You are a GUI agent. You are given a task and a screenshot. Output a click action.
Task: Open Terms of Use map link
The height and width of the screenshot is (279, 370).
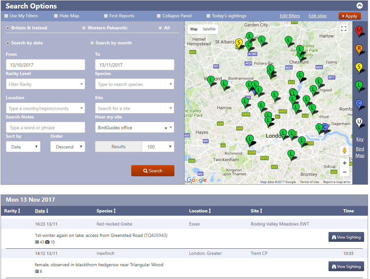click(309, 182)
